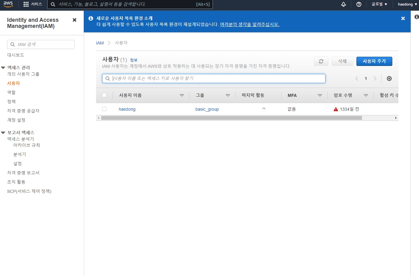This screenshot has height=276, width=419.
Task: Open 계정 설정 in sidebar
Action: (x=16, y=120)
